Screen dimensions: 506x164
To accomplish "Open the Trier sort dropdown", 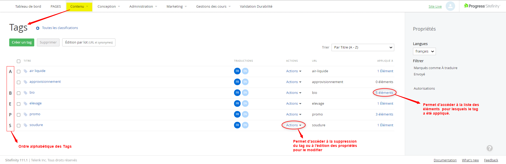I will tap(363, 47).
